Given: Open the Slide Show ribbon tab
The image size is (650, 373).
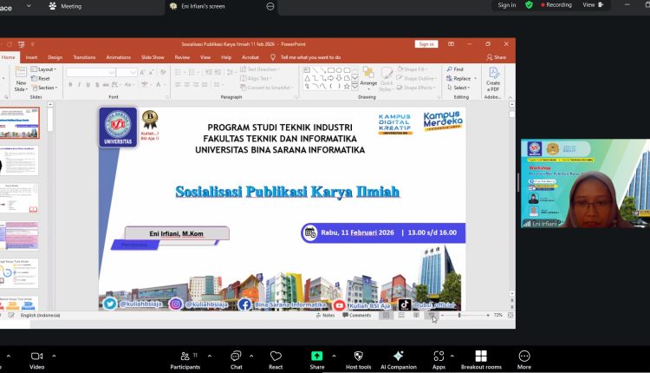Looking at the screenshot, I should (153, 57).
